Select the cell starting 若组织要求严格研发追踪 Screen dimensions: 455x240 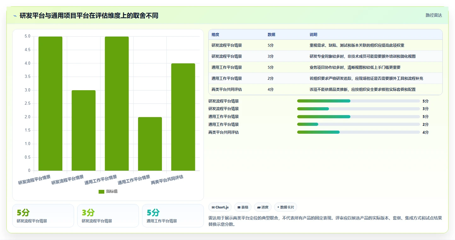coord(366,79)
